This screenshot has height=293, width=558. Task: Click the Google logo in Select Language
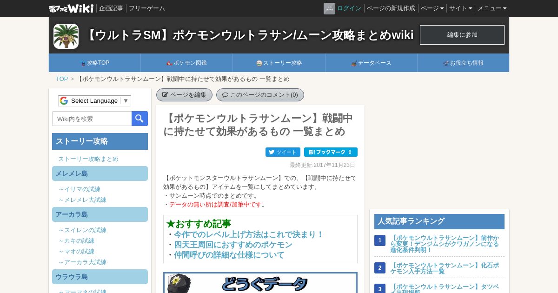[x=64, y=101]
